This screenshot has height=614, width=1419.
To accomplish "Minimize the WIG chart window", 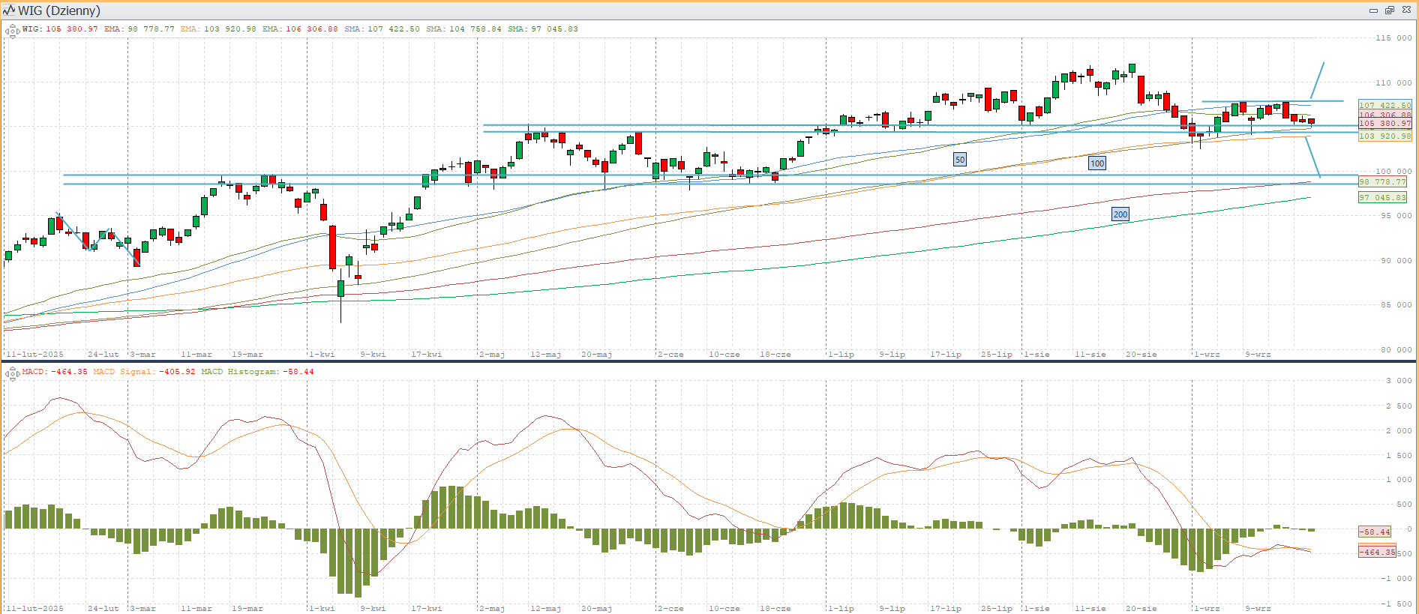I will pos(1373,10).
